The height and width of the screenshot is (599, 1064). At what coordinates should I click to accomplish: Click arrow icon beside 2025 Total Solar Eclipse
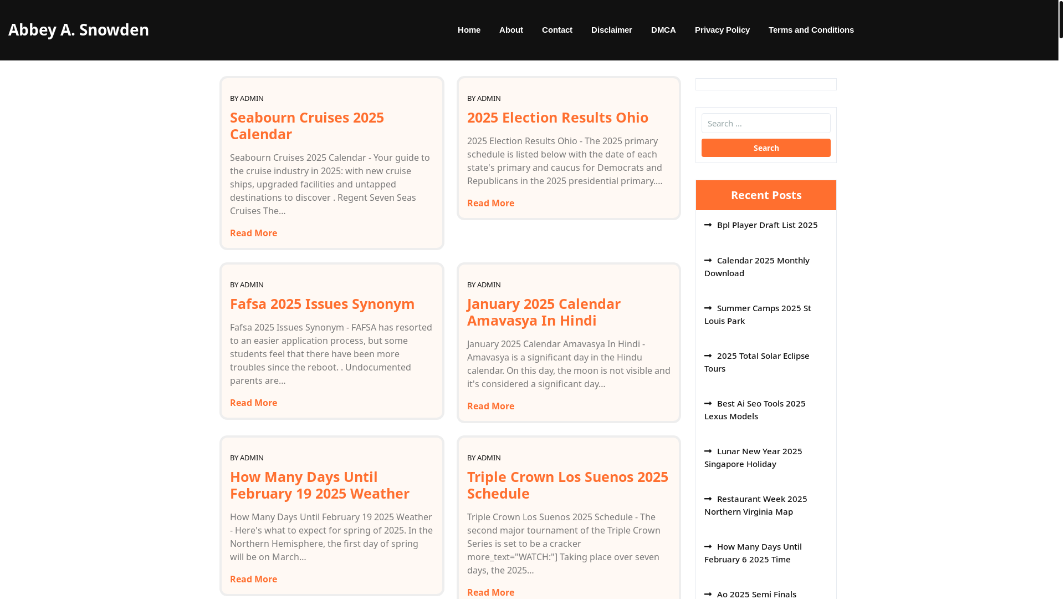point(708,356)
